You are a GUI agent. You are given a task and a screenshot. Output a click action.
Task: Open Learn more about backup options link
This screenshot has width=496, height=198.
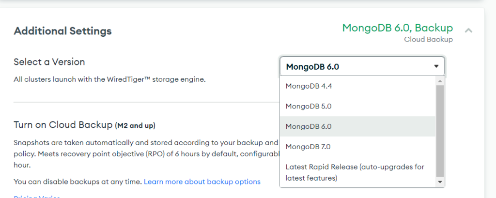(x=202, y=182)
